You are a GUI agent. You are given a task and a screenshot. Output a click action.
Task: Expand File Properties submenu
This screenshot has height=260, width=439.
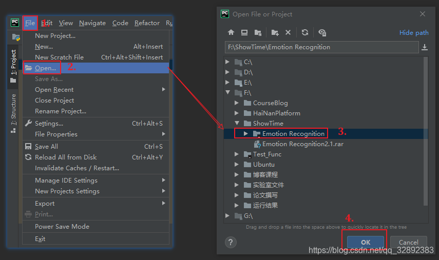[x=96, y=134]
